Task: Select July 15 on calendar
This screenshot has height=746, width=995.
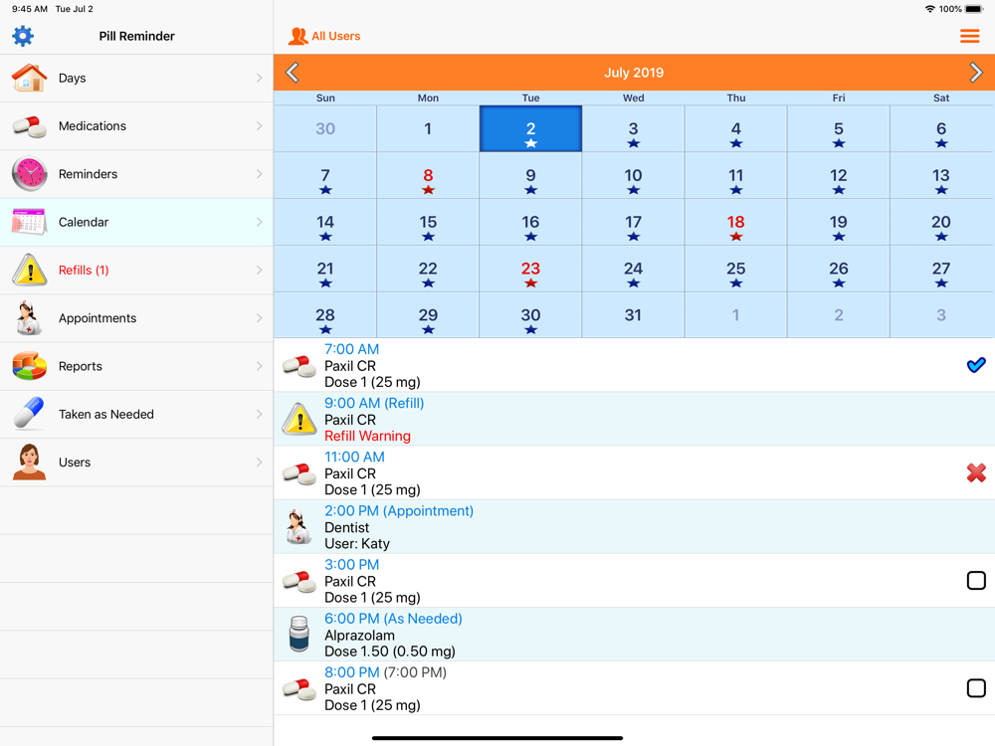Action: coord(428,222)
